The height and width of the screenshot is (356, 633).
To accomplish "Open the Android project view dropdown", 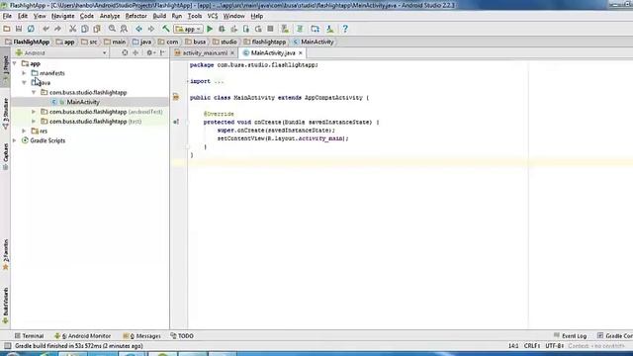I will click(x=60, y=52).
